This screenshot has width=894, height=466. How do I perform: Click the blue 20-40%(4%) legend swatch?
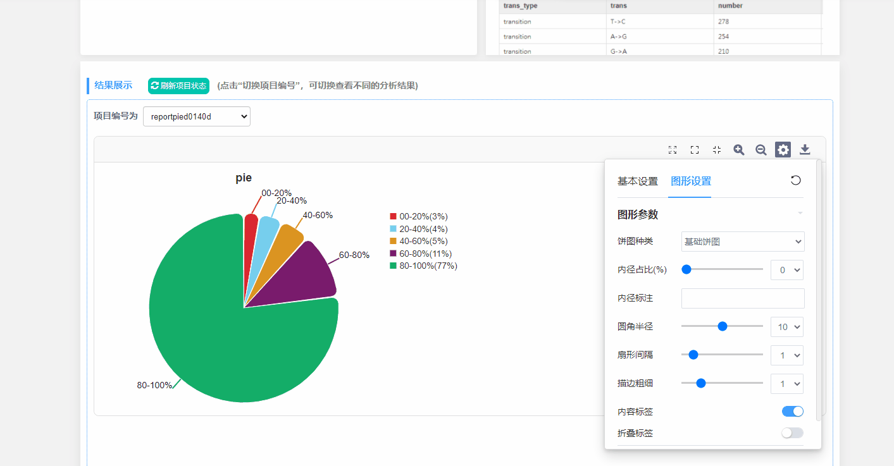tap(393, 229)
